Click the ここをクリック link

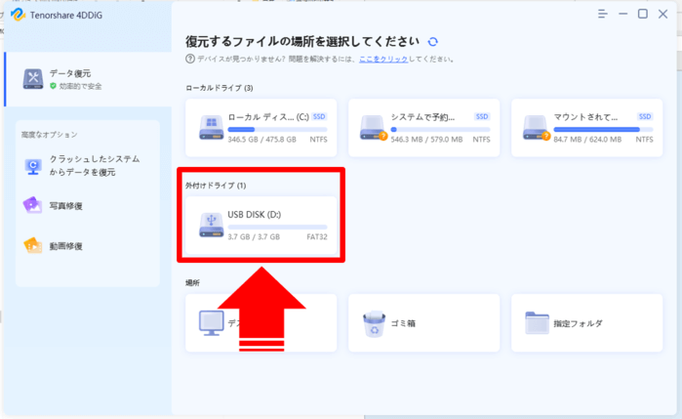tap(383, 60)
